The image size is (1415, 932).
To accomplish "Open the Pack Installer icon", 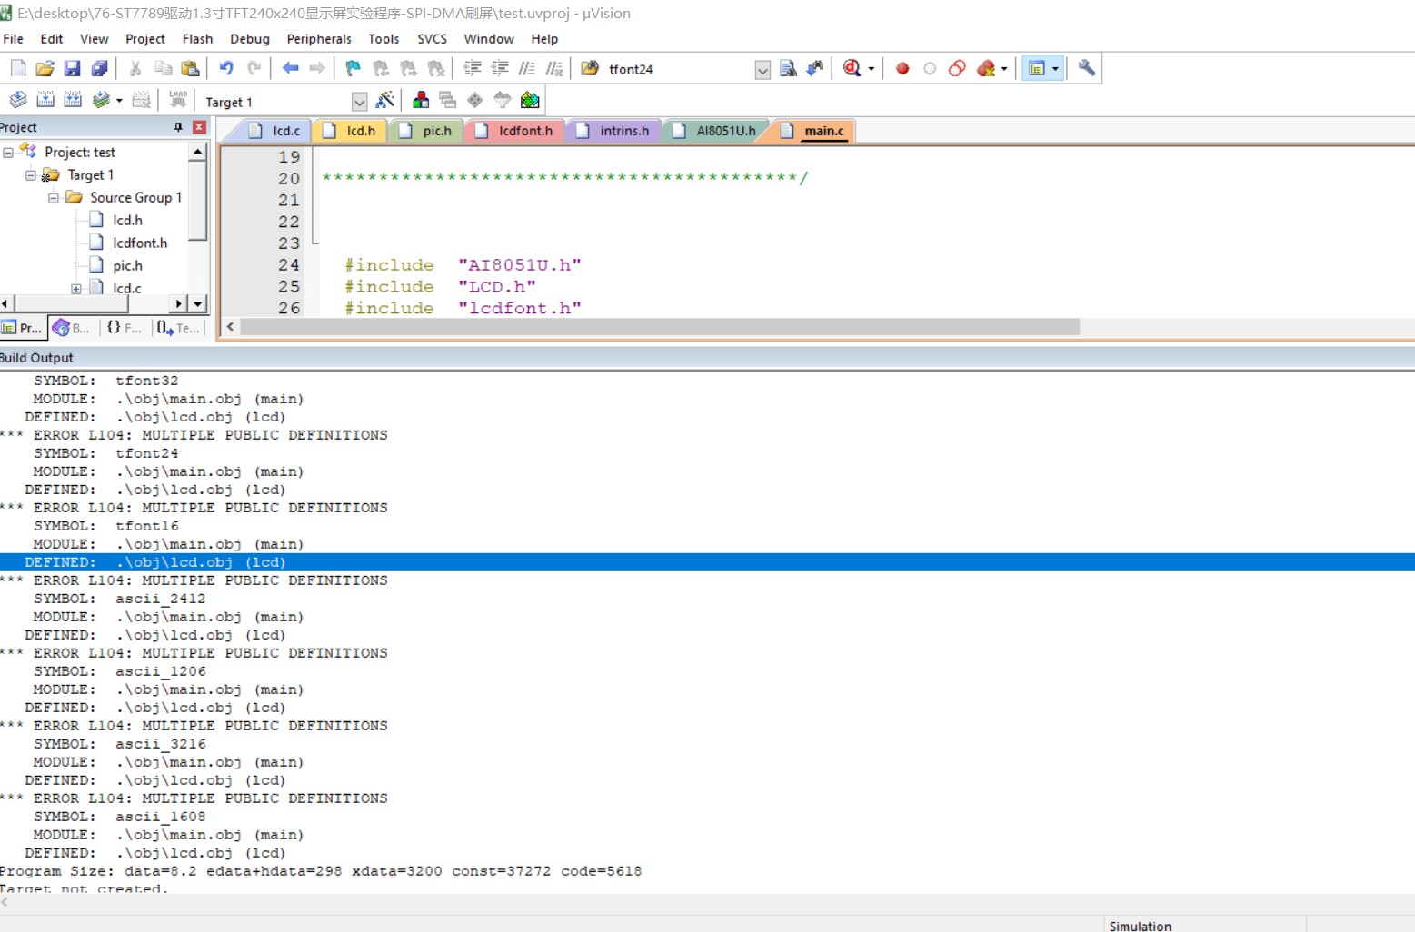I will [530, 100].
